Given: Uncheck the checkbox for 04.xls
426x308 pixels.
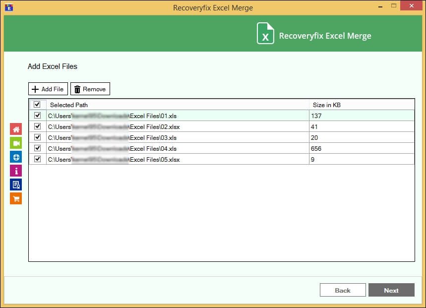Looking at the screenshot, I should point(38,148).
